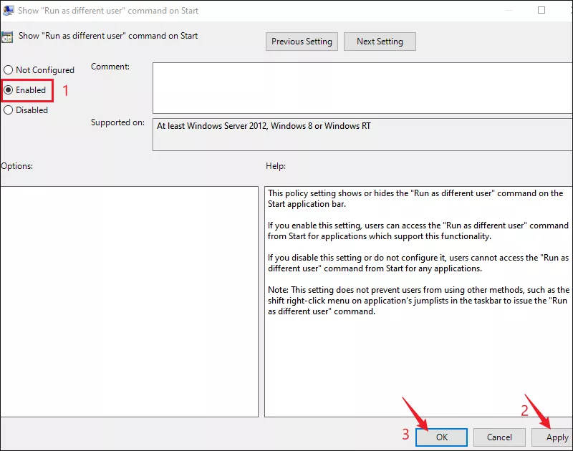This screenshot has height=451, width=573.
Task: Click the first paragraph 'This policy setting shows or hides'
Action: [x=415, y=199]
